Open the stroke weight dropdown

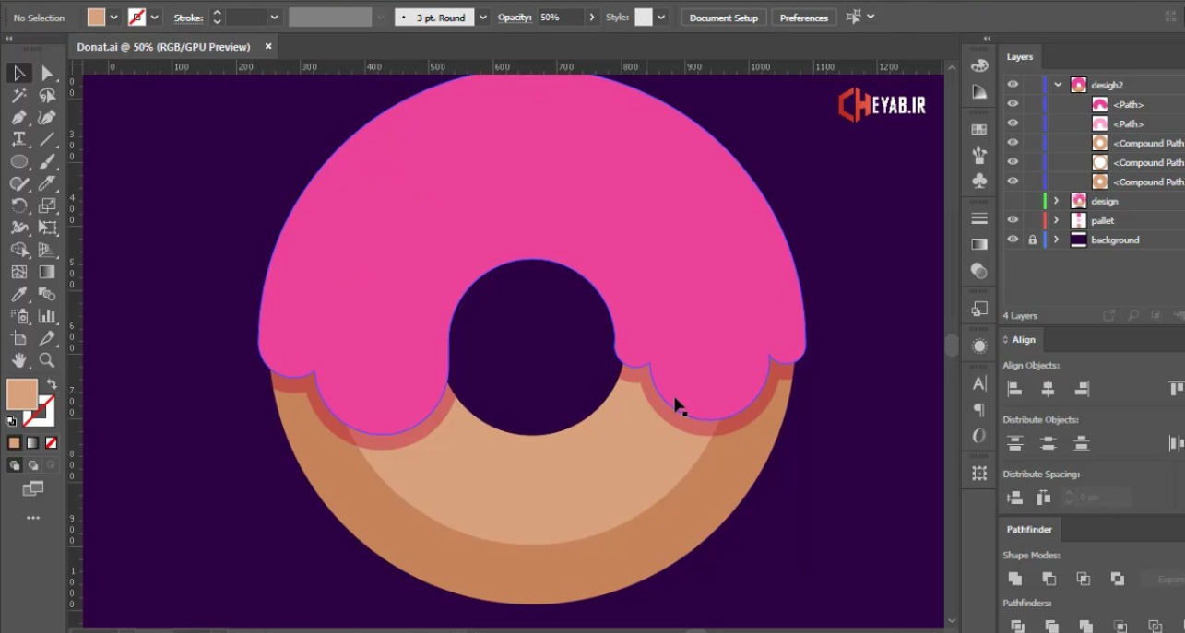click(x=275, y=18)
